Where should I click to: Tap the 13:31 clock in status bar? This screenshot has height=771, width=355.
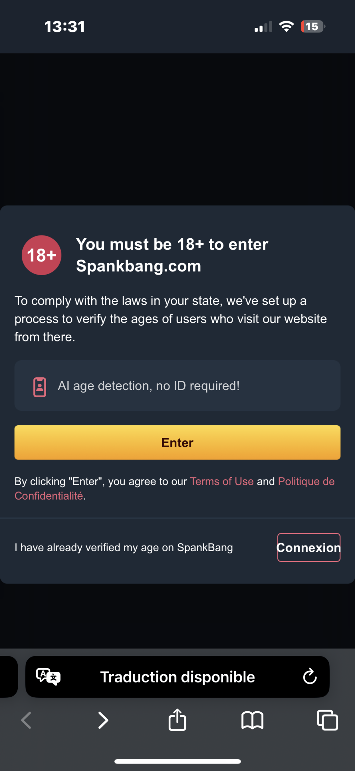[65, 27]
